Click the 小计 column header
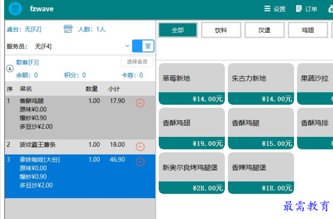Screen dimensions: 333x219 tap(114, 89)
